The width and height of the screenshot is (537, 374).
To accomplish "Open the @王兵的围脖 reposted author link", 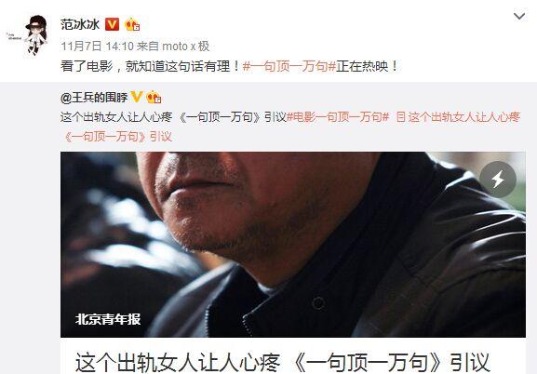I will [94, 98].
